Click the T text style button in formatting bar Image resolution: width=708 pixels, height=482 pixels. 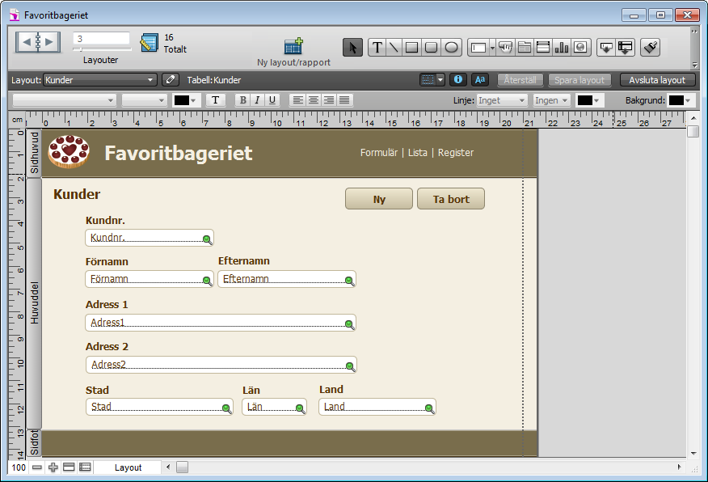[x=215, y=100]
